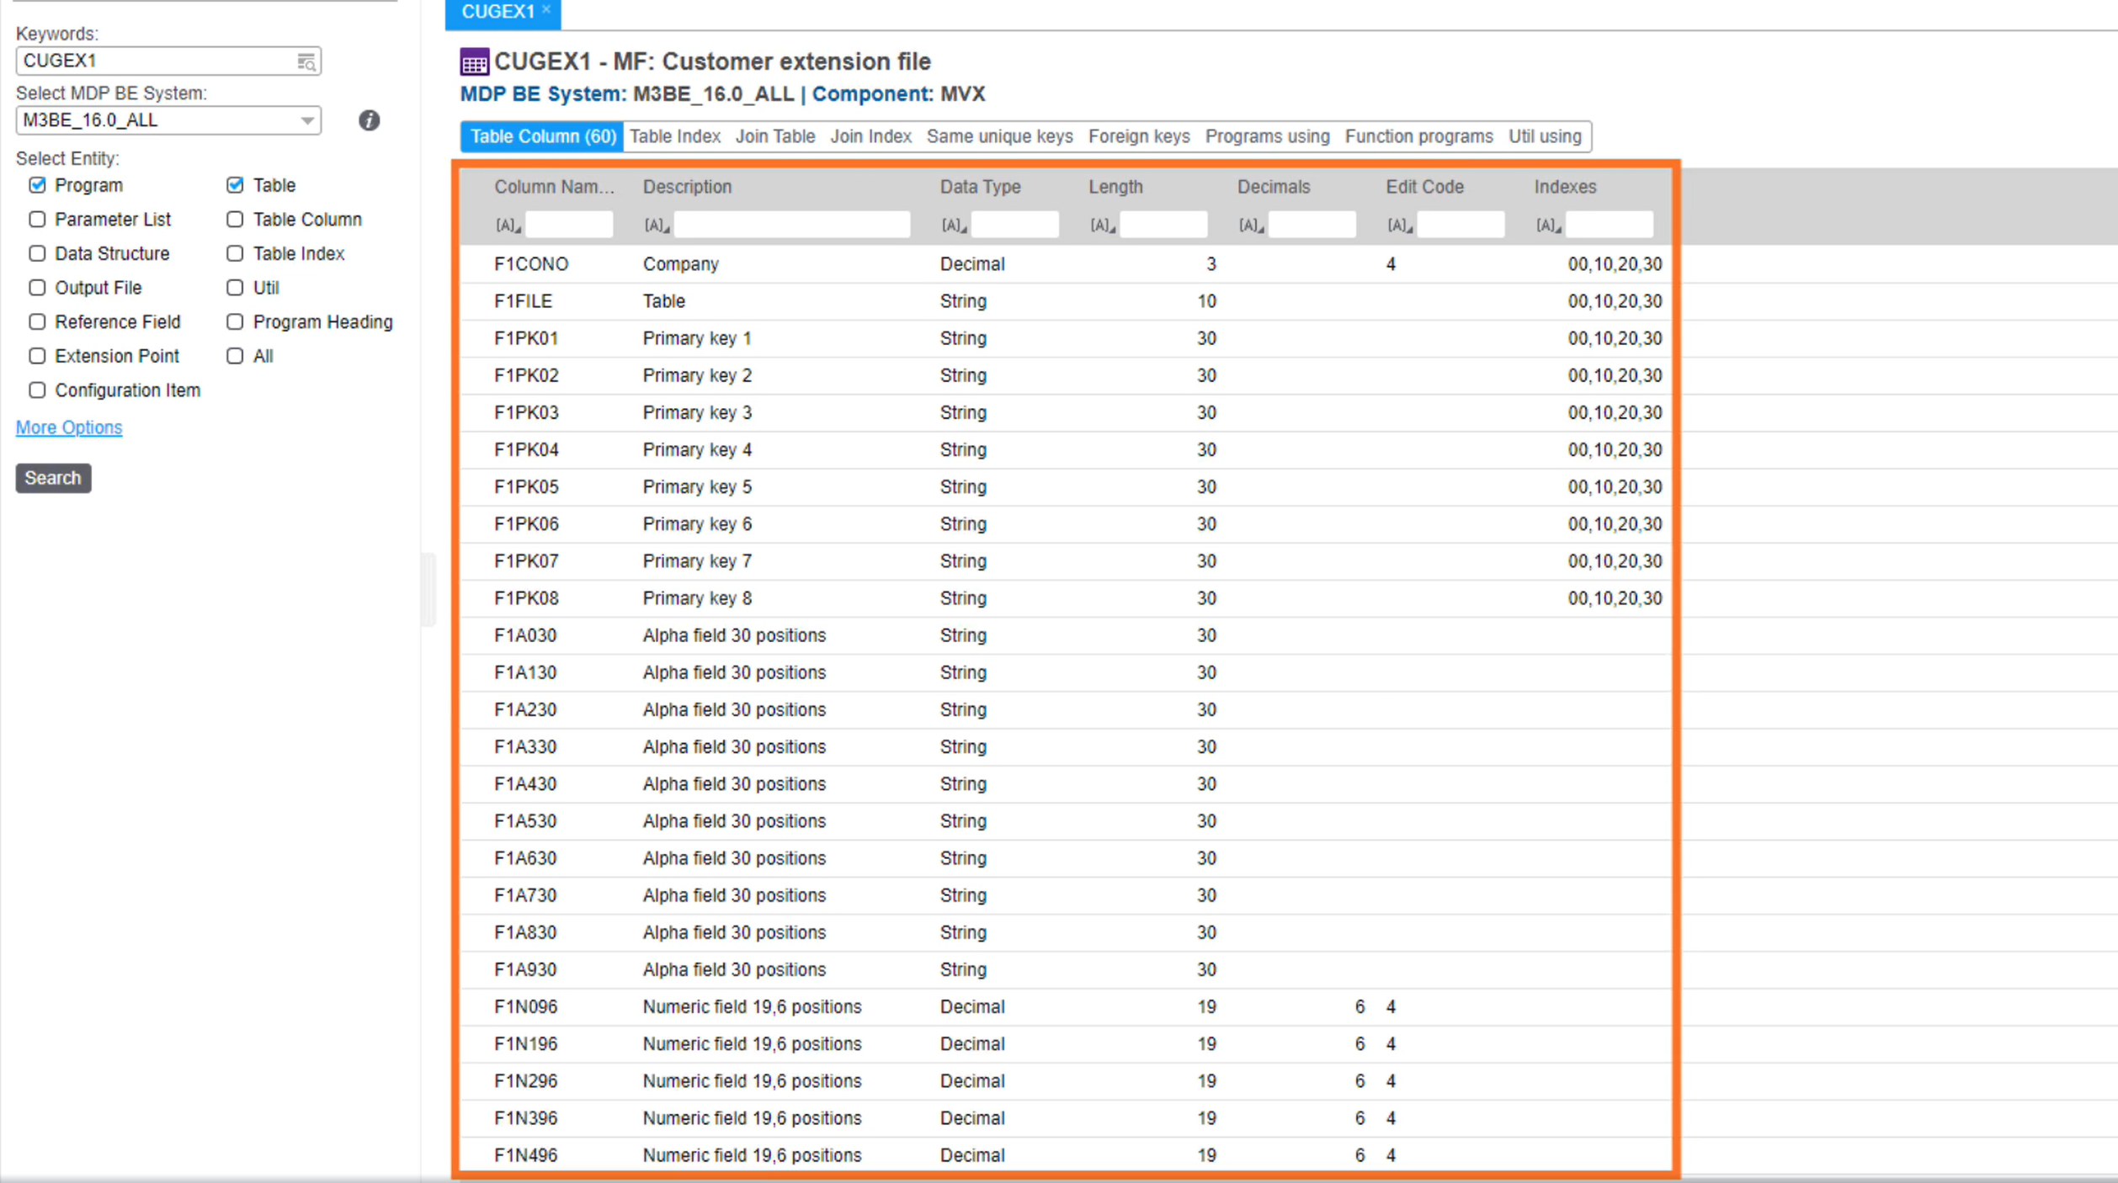Sort by the Data Type column header
Image resolution: width=2118 pixels, height=1183 pixels.
(980, 187)
